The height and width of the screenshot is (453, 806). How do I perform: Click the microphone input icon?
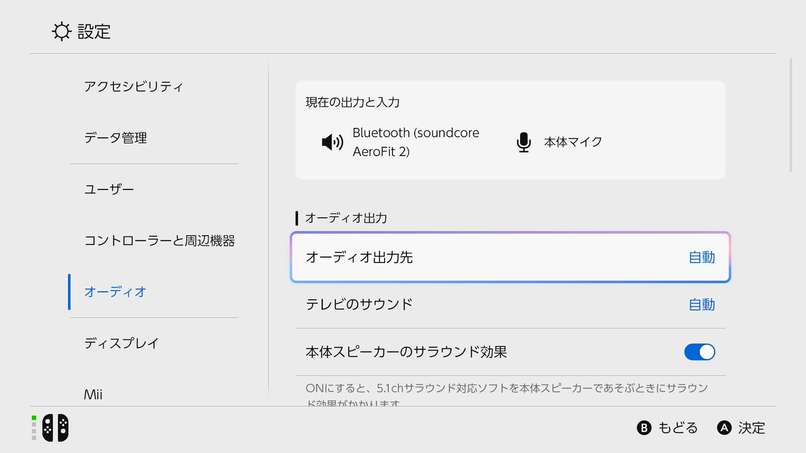coord(523,142)
